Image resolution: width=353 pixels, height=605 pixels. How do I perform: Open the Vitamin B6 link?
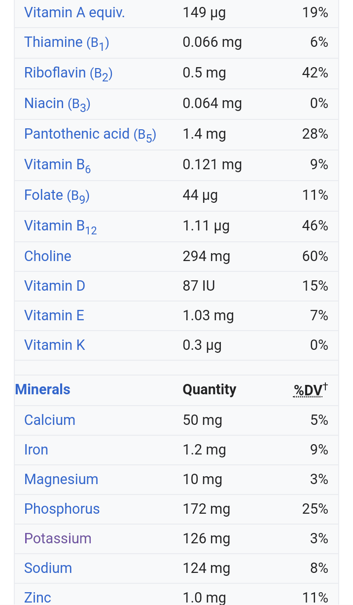(x=57, y=165)
